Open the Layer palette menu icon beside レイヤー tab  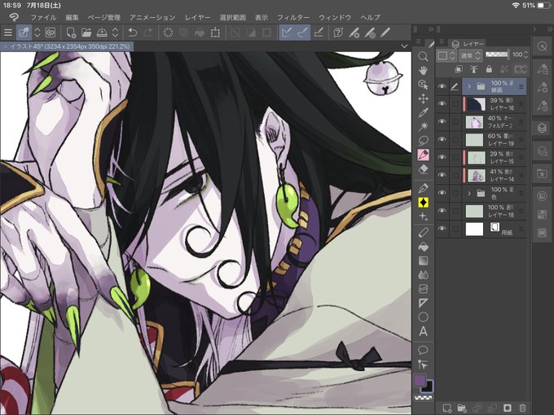click(x=442, y=42)
